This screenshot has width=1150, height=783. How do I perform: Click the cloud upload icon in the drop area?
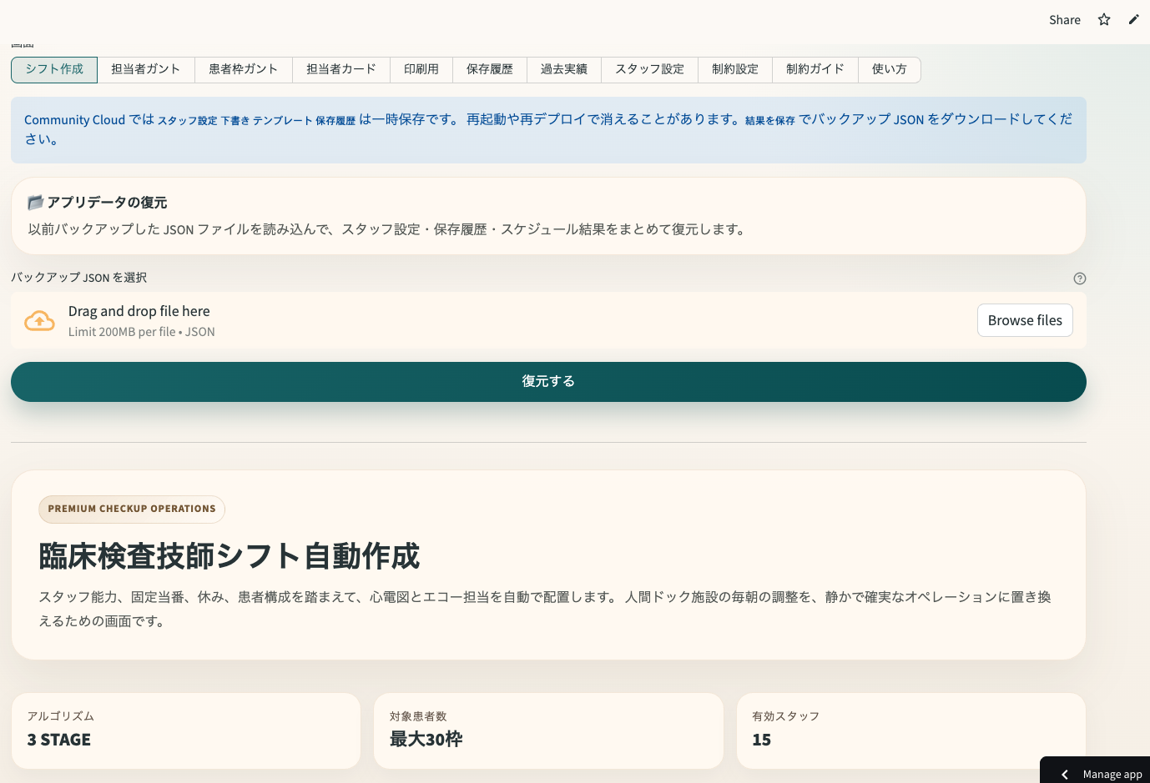click(x=39, y=319)
